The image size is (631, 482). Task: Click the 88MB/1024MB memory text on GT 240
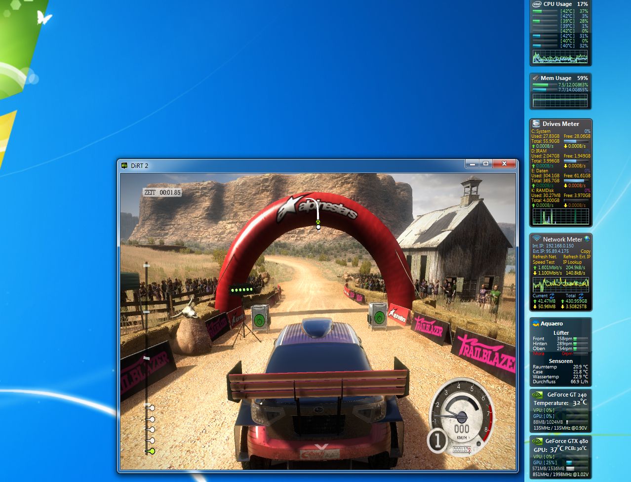click(x=548, y=422)
